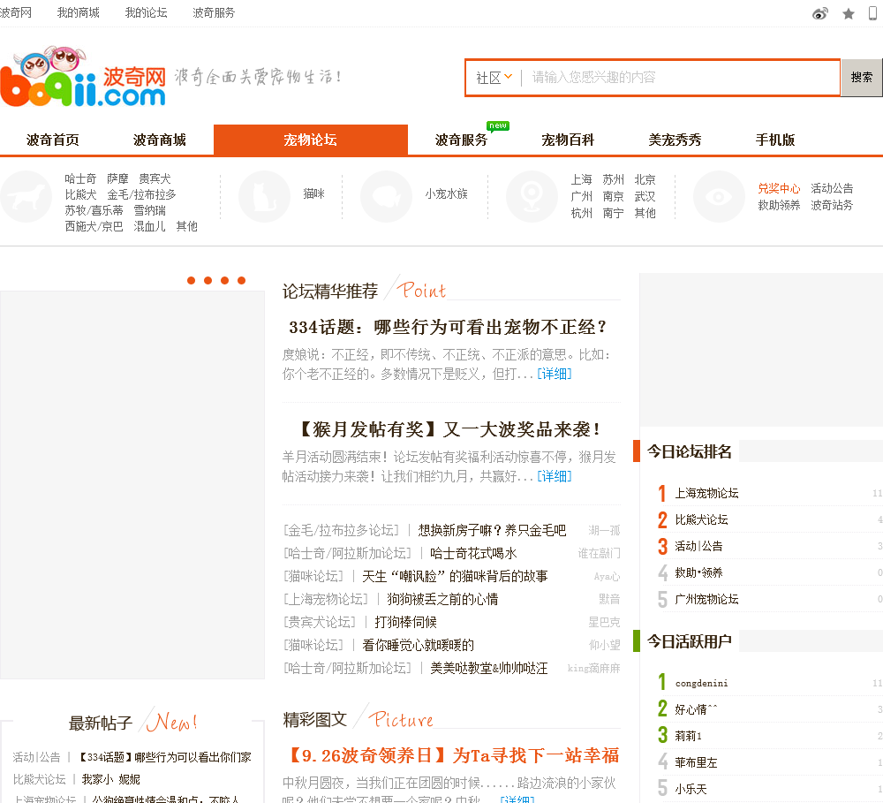Viewport: 883px width, 803px height.
Task: Open the 西施犬/京巴 forum link
Action: click(x=94, y=226)
